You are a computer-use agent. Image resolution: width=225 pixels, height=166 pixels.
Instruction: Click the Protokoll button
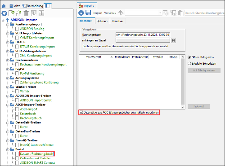coord(198,106)
